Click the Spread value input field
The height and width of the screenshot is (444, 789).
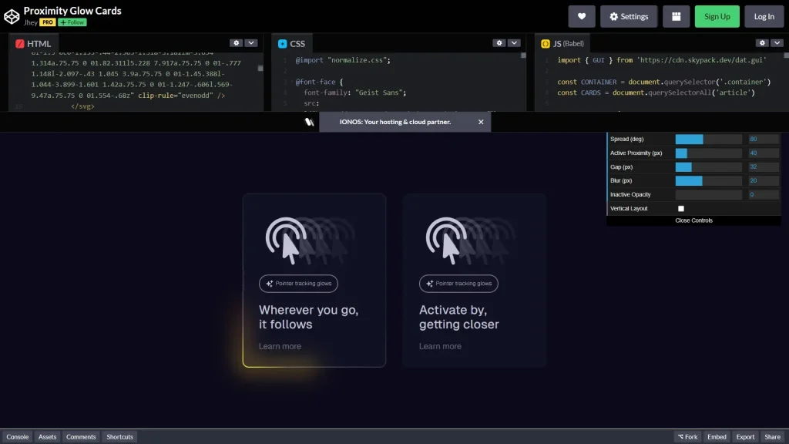(762, 139)
